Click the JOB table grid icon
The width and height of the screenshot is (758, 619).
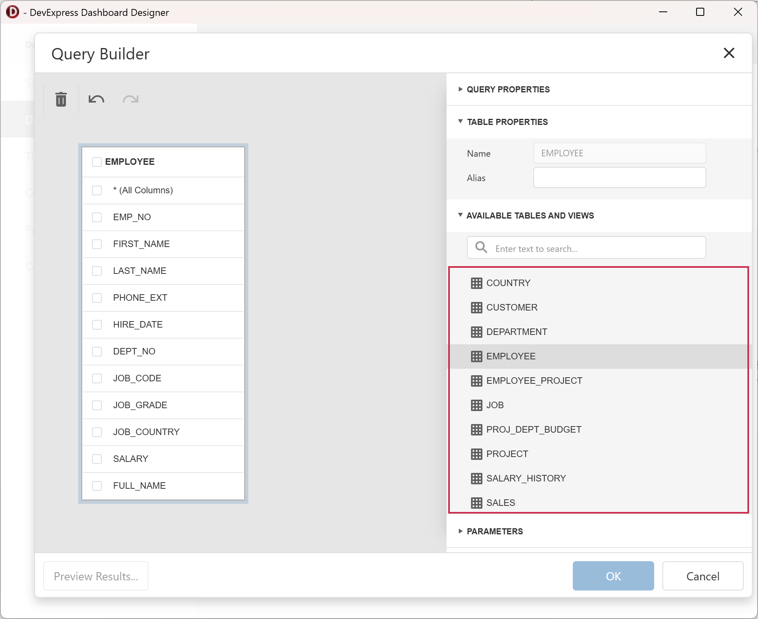tap(476, 405)
